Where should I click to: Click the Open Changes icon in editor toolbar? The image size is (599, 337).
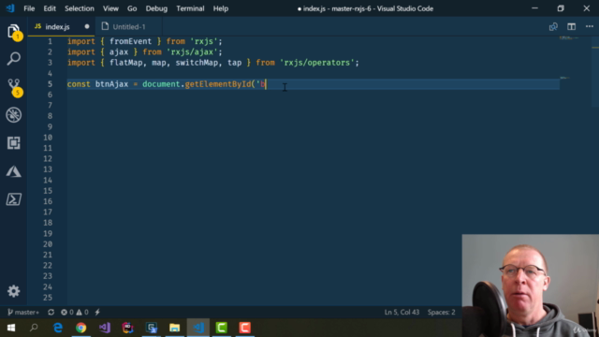(x=553, y=27)
